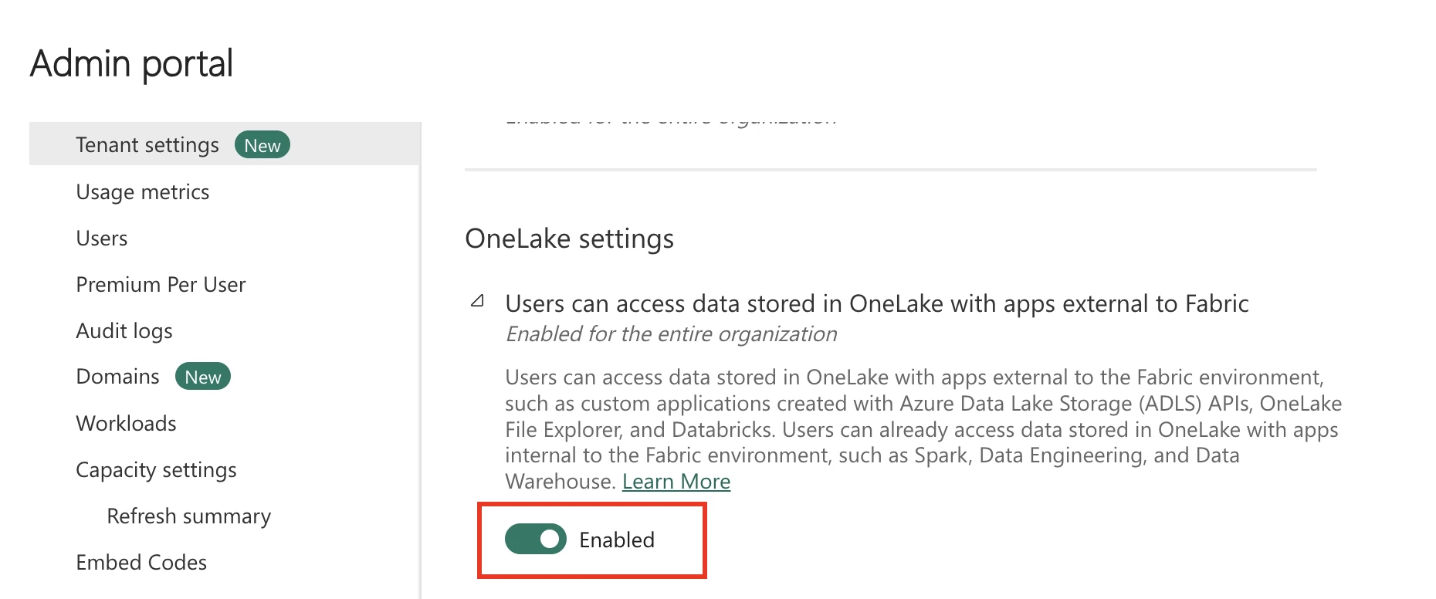
Task: Click the New badge beside Tenant settings
Action: [x=262, y=145]
